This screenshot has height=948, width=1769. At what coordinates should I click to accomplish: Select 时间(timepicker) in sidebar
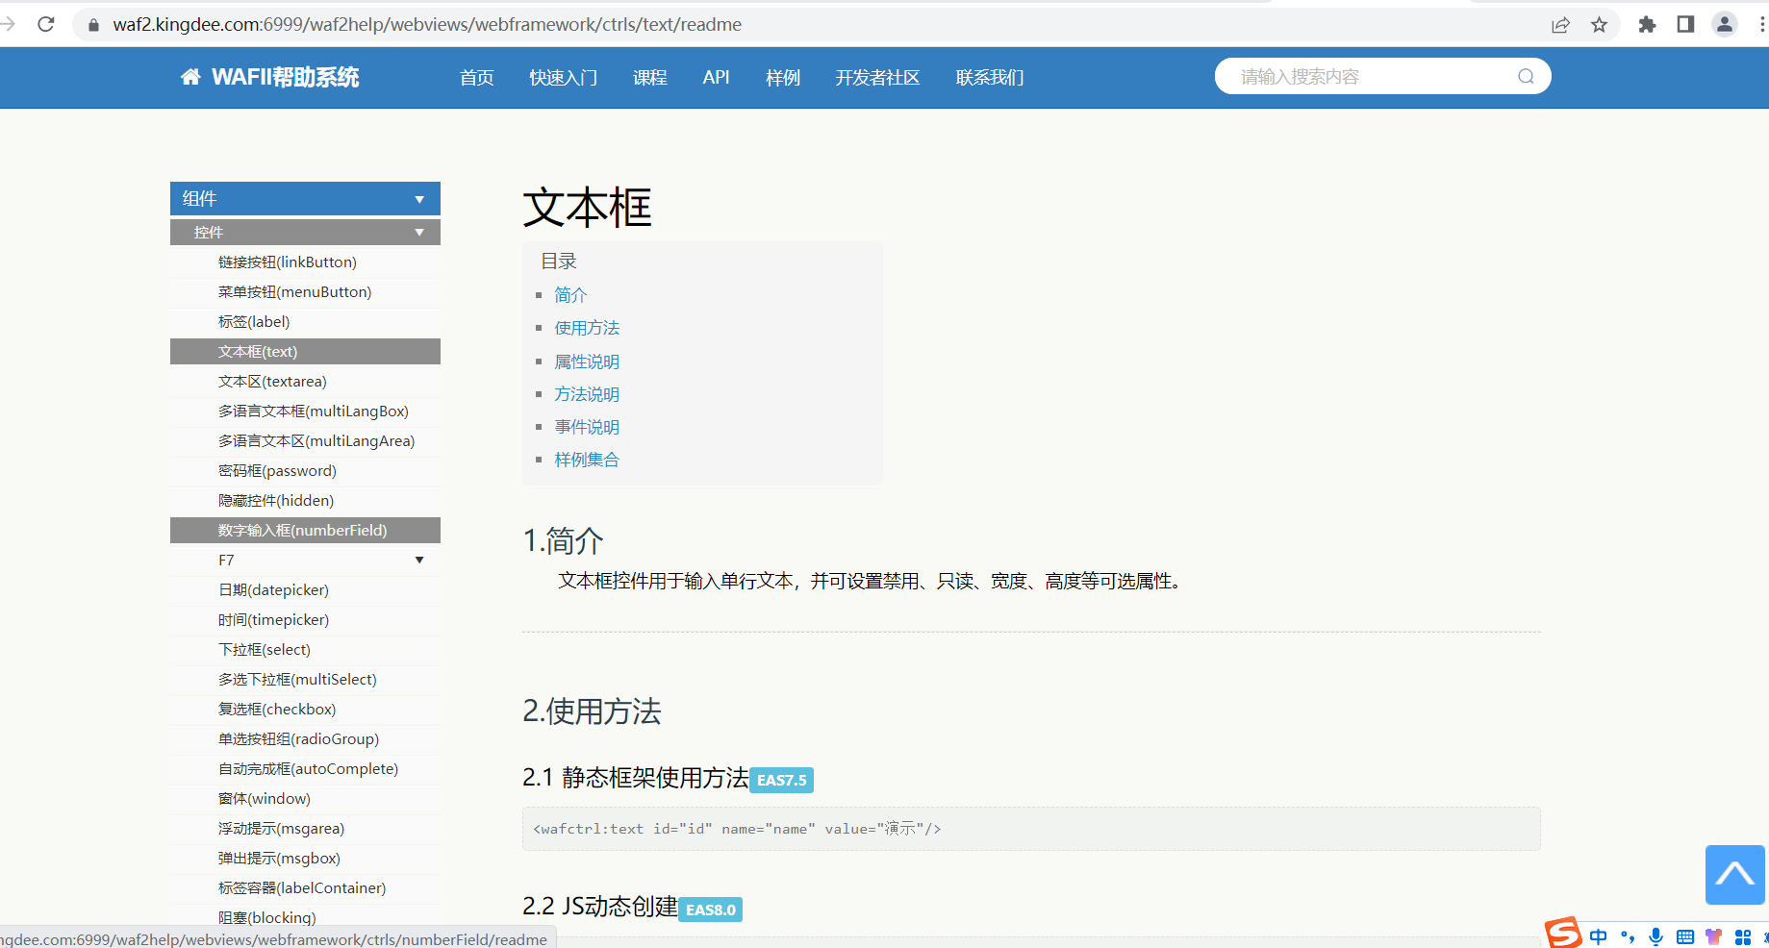(305, 620)
